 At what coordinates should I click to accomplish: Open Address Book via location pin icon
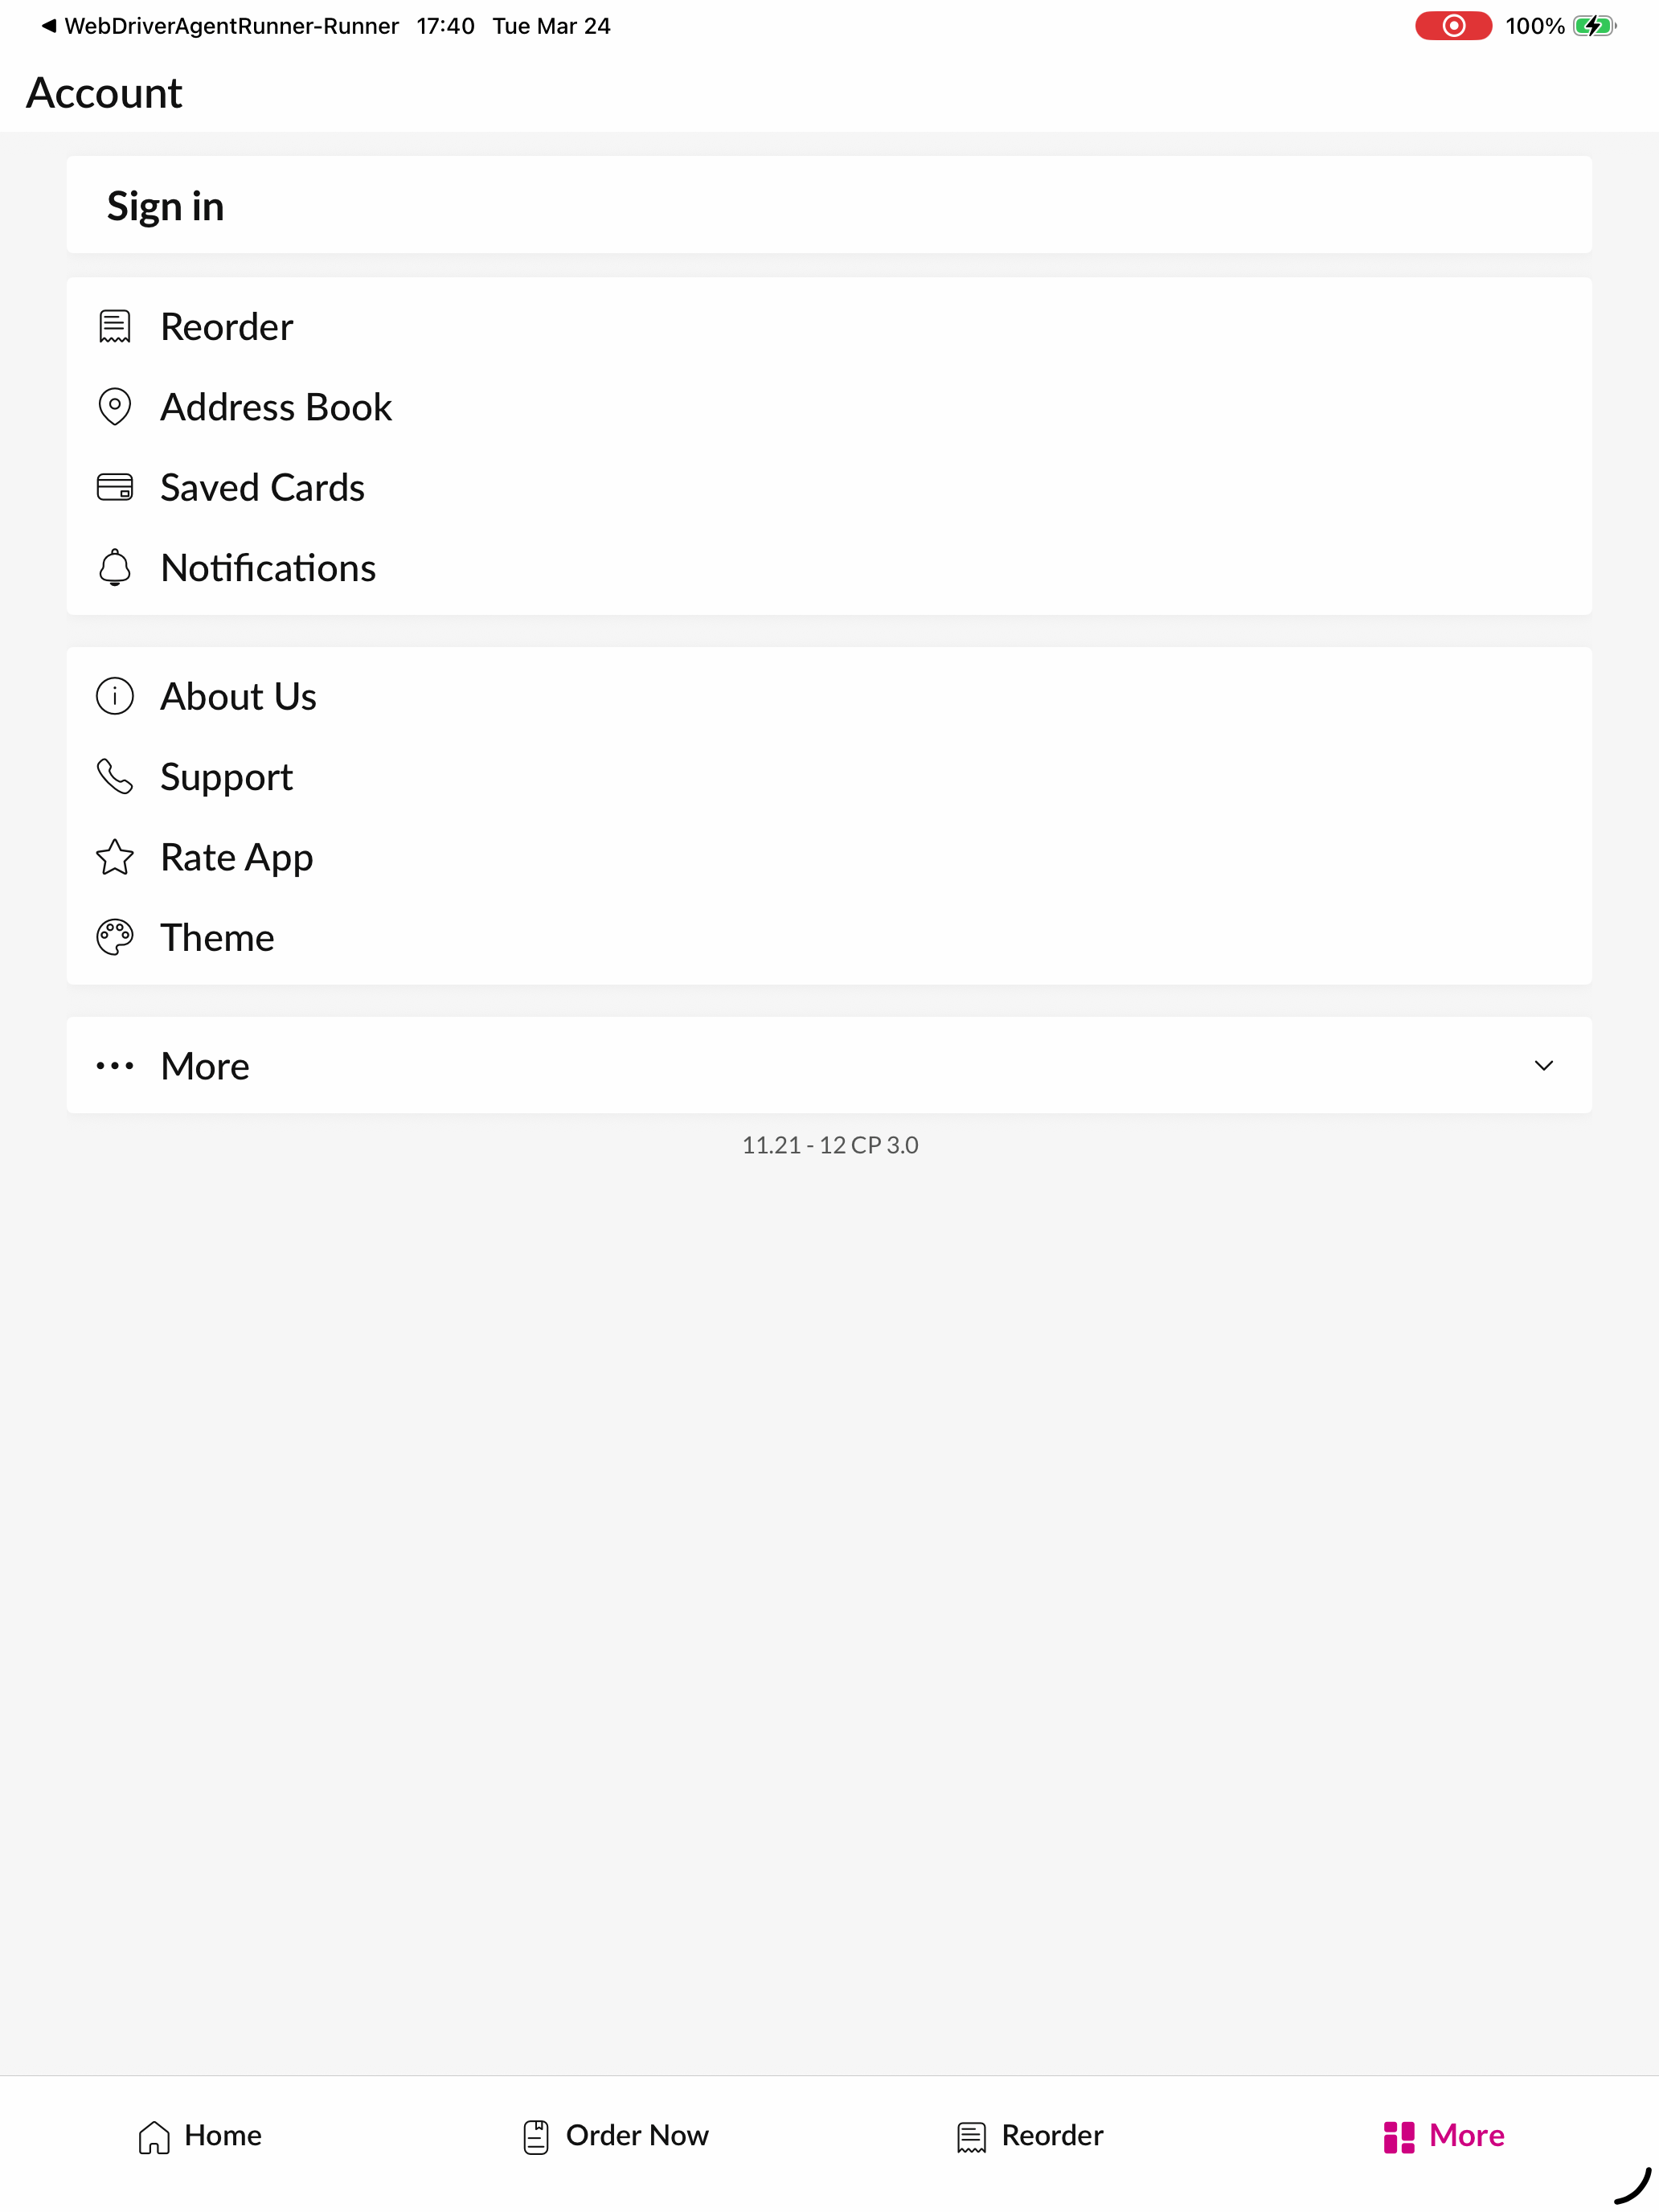(115, 407)
